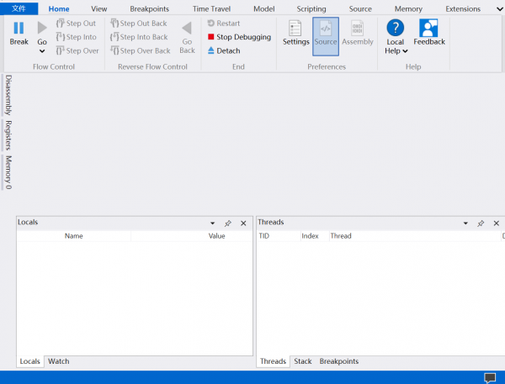Open the Settings preferences icon
Screen dimensions: 505x384
pyautogui.click(x=295, y=29)
